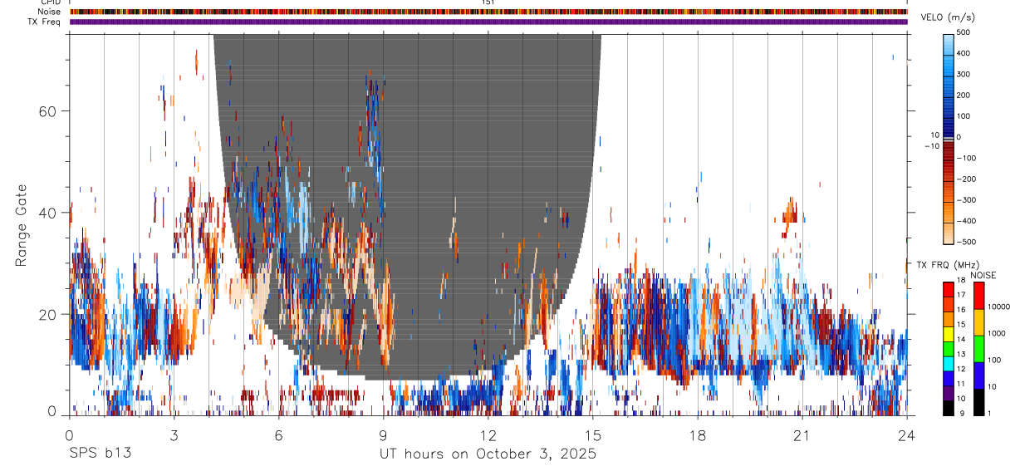Click the light-blue 400–500 velocity color band

coord(949,44)
